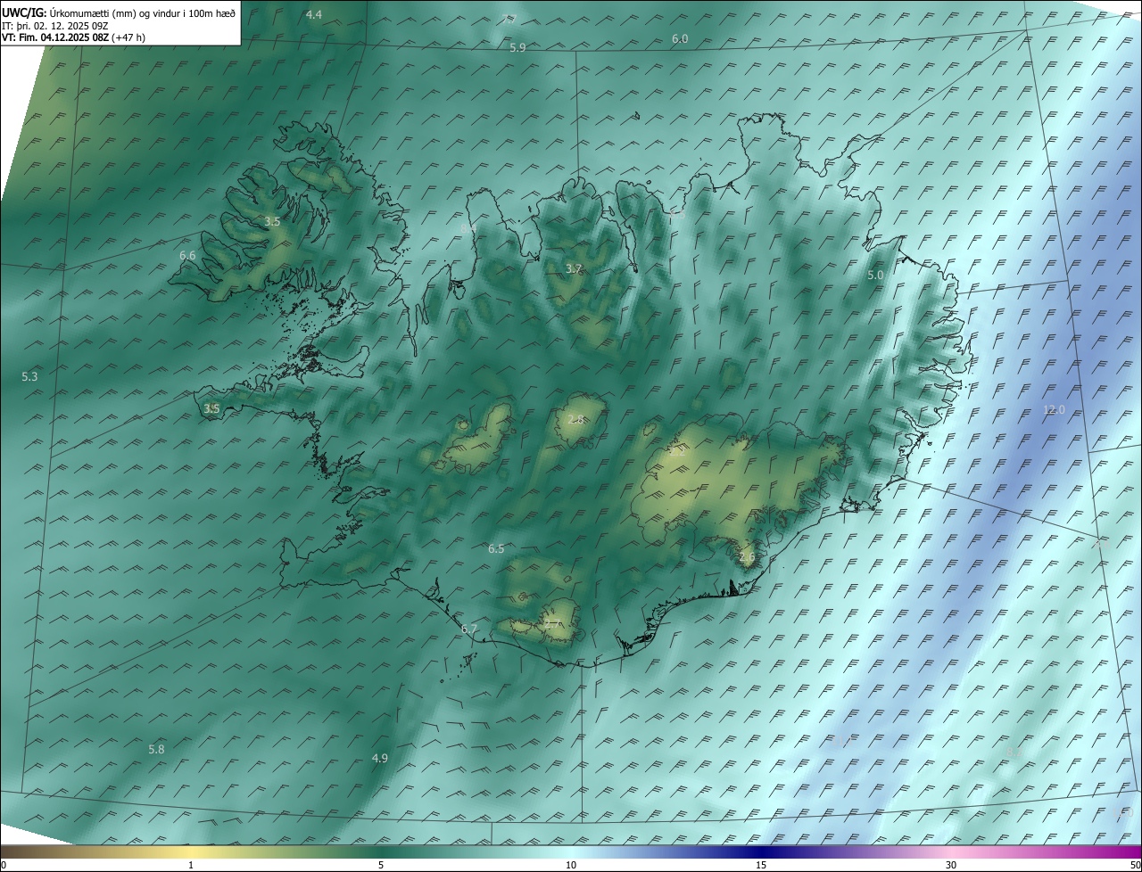Click the initial time line 'IT: þri. 02. 12. 2025 09Z'

point(55,25)
